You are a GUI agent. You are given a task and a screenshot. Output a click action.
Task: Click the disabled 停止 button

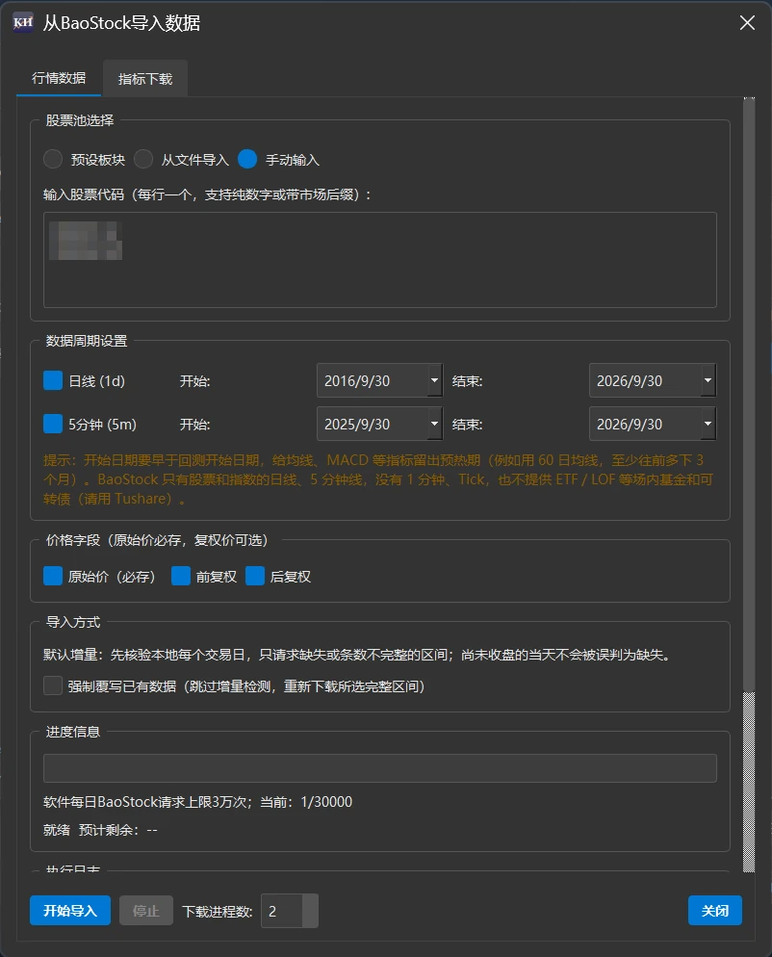tap(146, 911)
